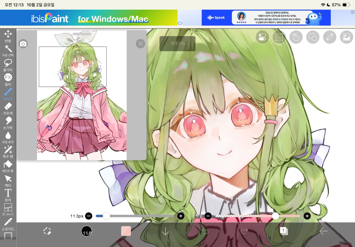Viewport: 355px width, 247px height.
Task: Switch between brush and eraser
Action: click(x=47, y=231)
